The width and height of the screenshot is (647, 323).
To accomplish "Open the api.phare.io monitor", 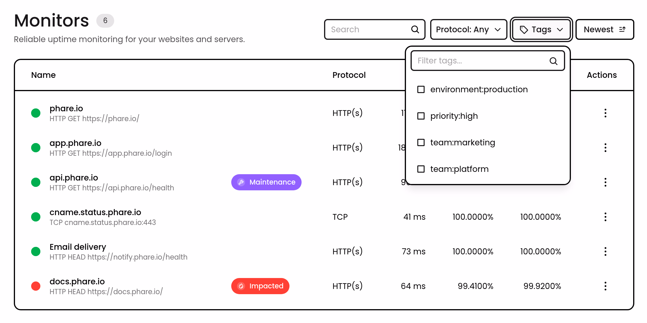I will click(74, 178).
